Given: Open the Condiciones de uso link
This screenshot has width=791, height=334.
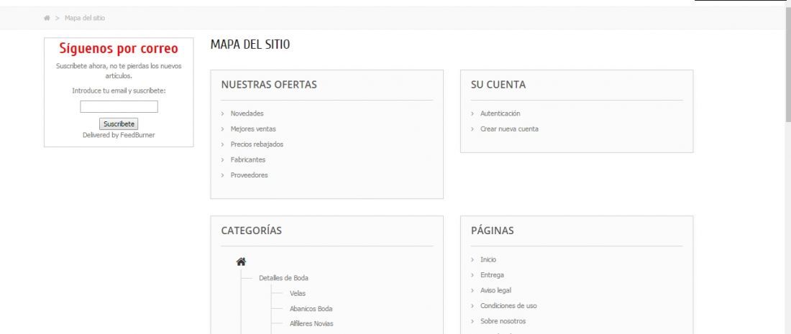Looking at the screenshot, I should [508, 306].
